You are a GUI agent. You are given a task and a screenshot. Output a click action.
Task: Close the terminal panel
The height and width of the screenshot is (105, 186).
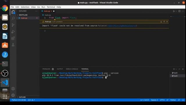pyautogui.click(x=183, y=69)
